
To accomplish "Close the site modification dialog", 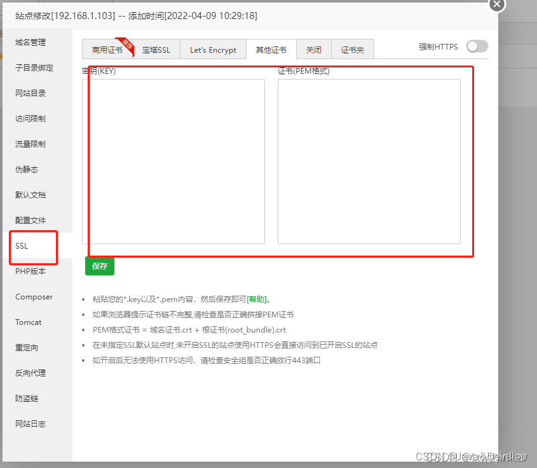I will [x=497, y=4].
